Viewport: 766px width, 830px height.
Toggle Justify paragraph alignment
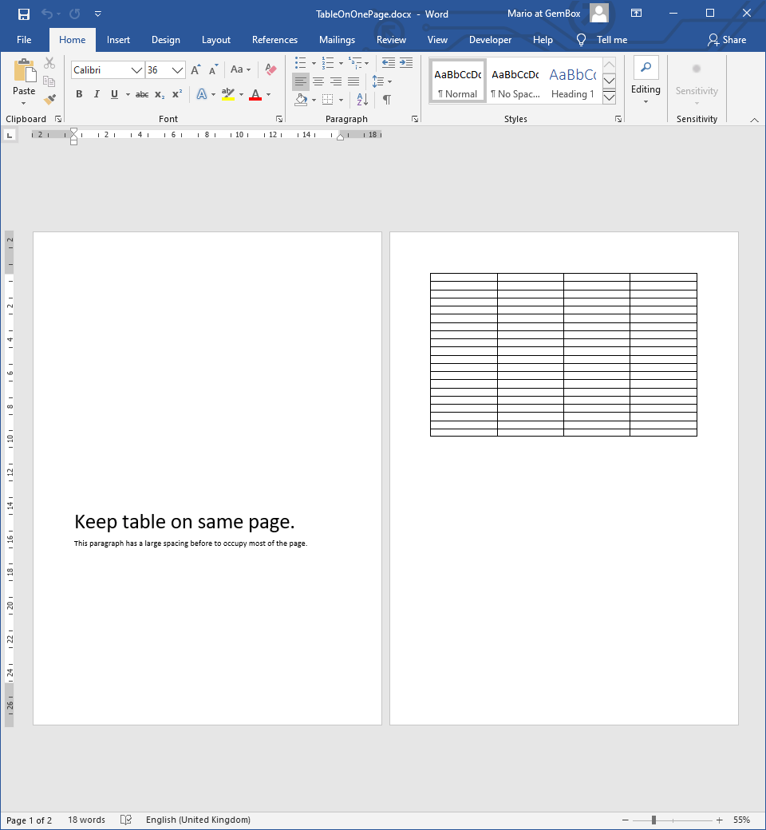353,81
